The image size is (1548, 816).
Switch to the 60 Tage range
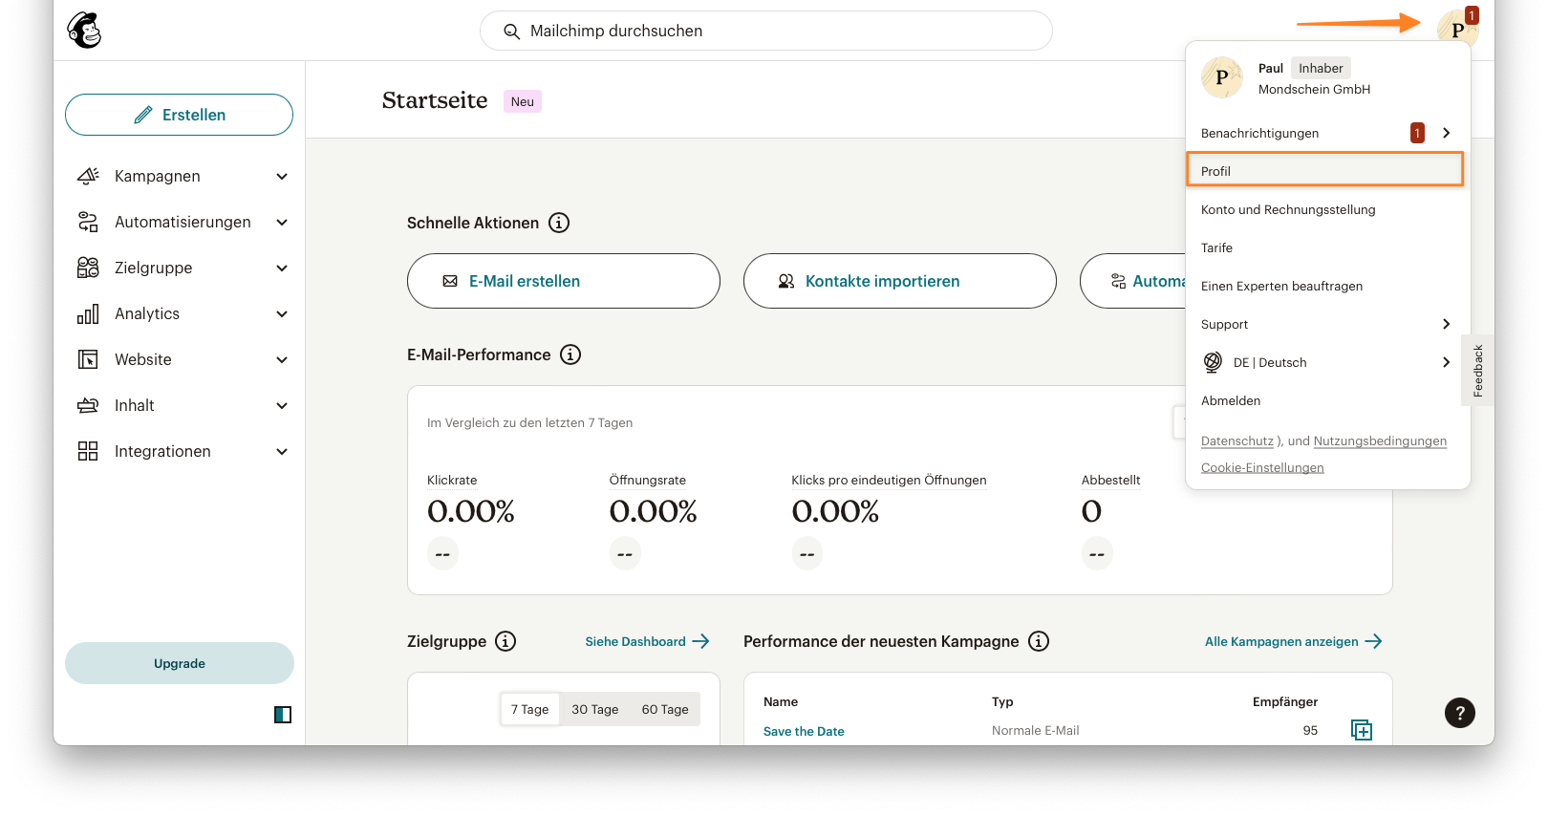pos(665,709)
